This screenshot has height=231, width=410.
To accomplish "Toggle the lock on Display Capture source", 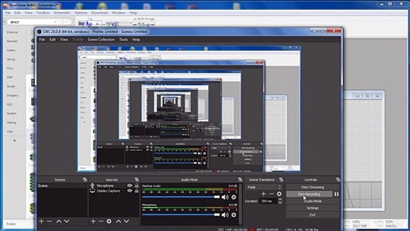I will point(136,191).
